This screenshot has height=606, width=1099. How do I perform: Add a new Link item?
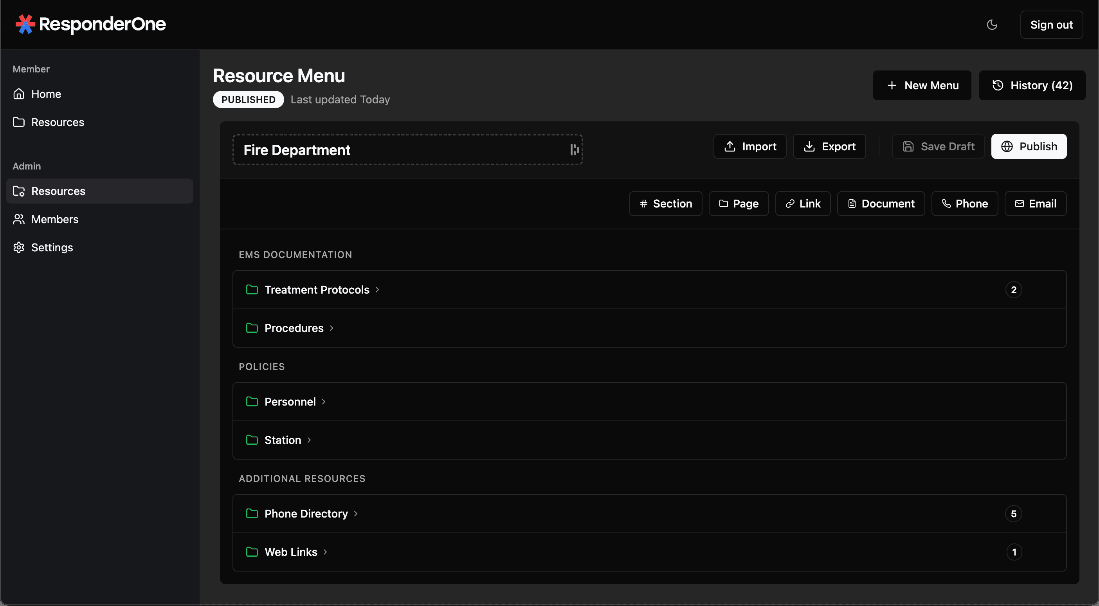point(802,204)
